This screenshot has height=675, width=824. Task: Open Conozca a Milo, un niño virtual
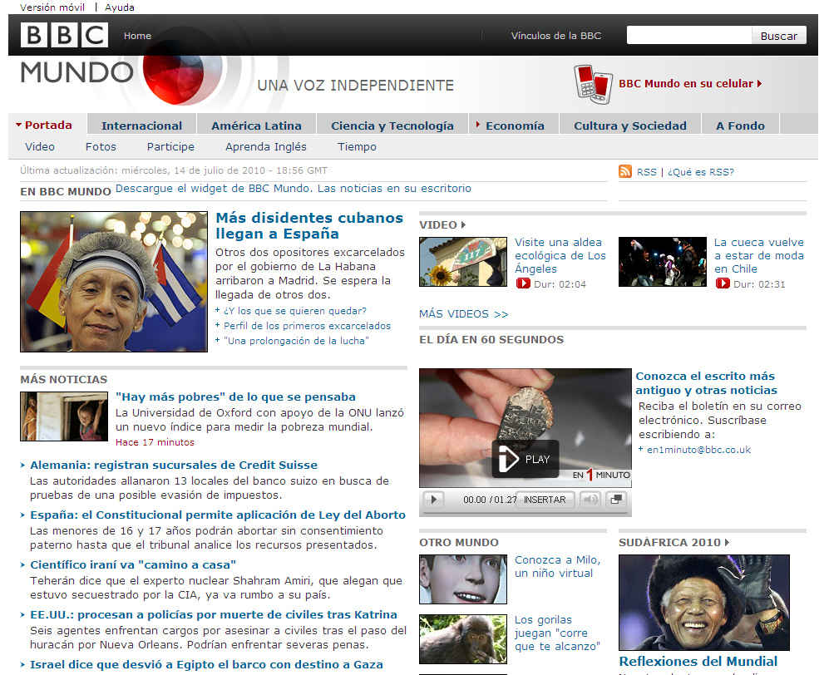(558, 566)
